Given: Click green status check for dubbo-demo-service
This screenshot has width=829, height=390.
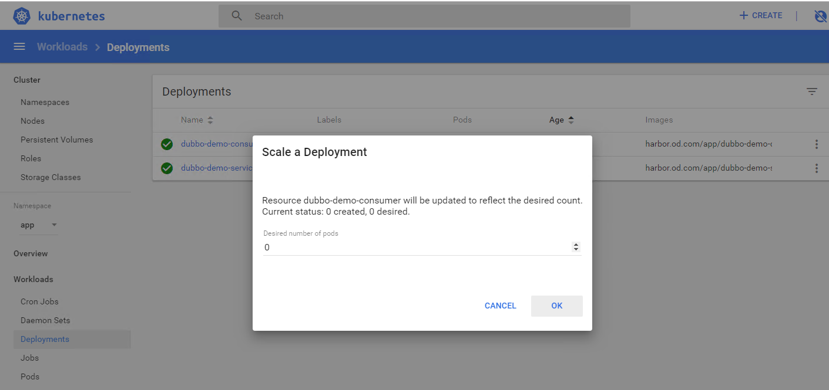Looking at the screenshot, I should click(167, 168).
